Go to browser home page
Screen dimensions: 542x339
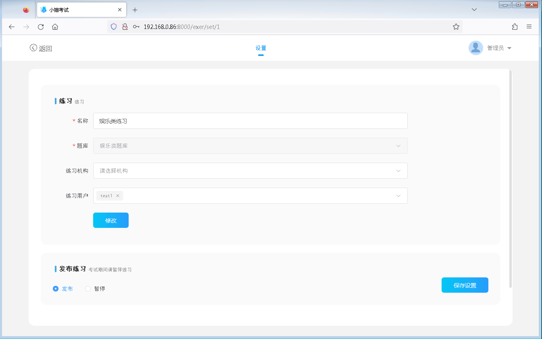[55, 27]
